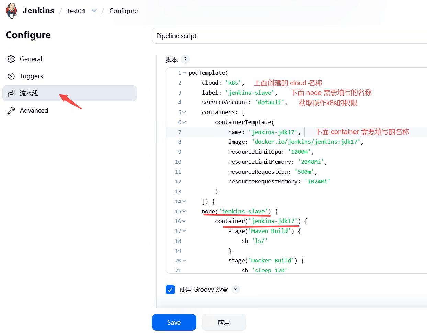Toggle the 使用 Groovy 沙盒 checkbox

[x=170, y=290]
